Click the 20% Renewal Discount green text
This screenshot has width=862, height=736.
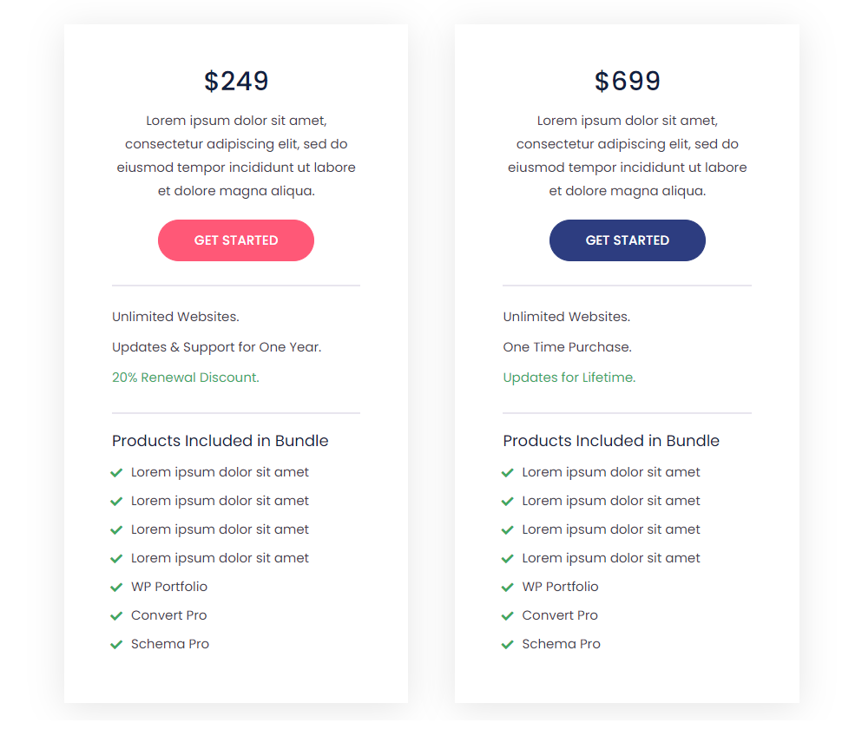pos(185,378)
